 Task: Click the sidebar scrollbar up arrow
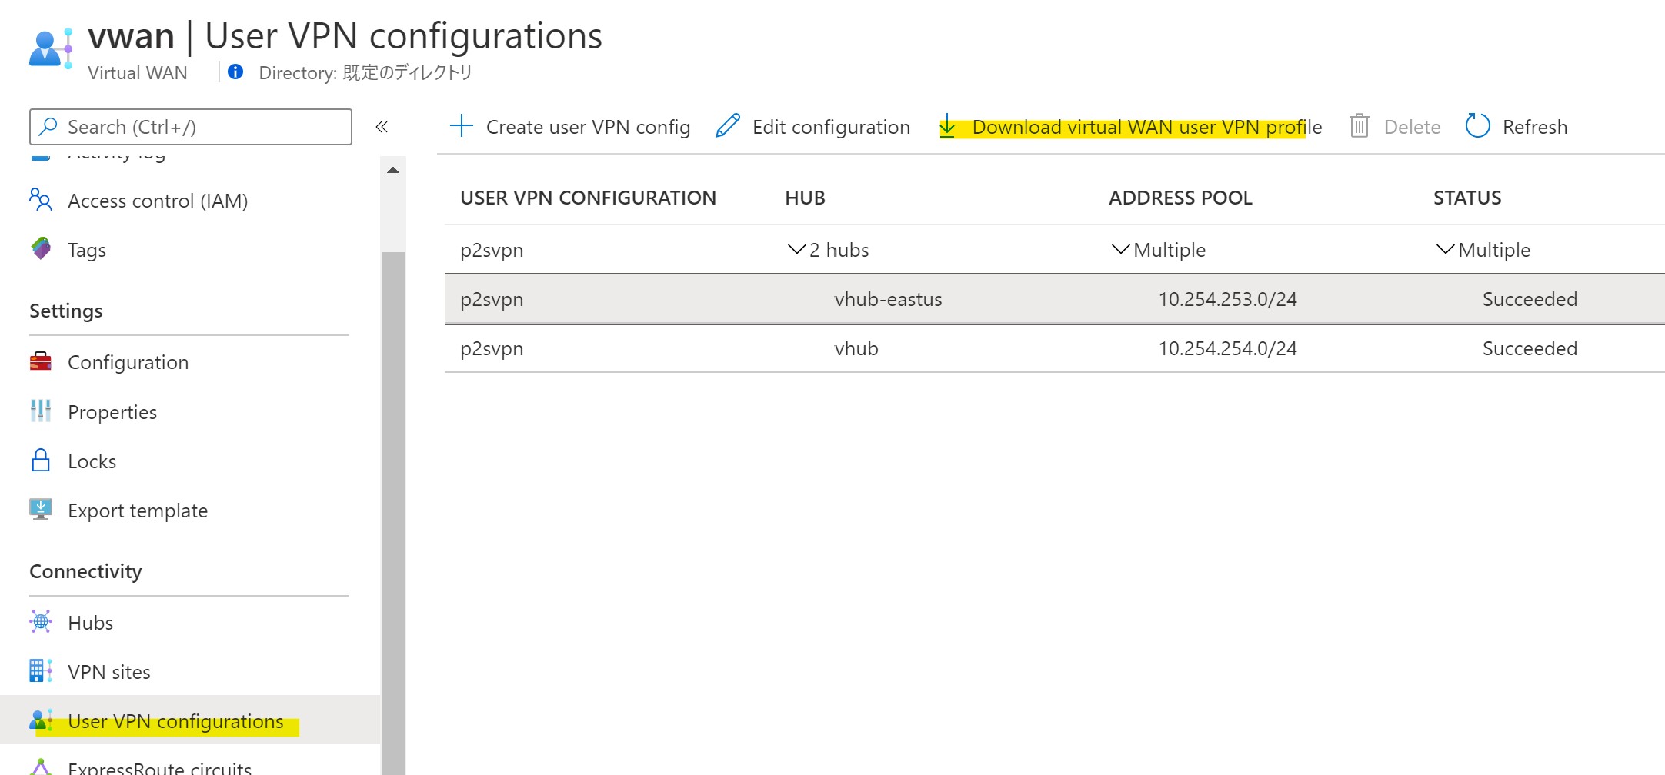393,170
